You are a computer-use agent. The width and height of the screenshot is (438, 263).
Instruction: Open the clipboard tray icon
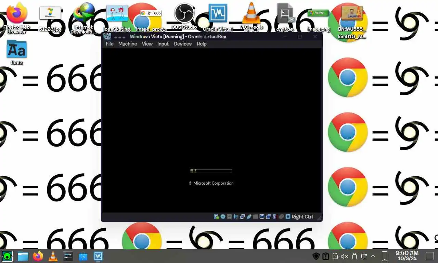click(335, 256)
